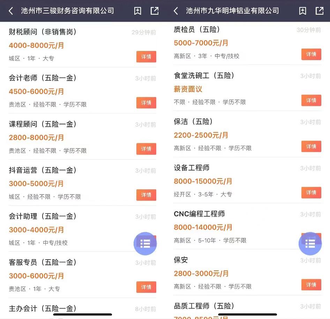This screenshot has height=319, width=330.
Task: Select job title 品质工程师（五险）
Action: (204, 306)
